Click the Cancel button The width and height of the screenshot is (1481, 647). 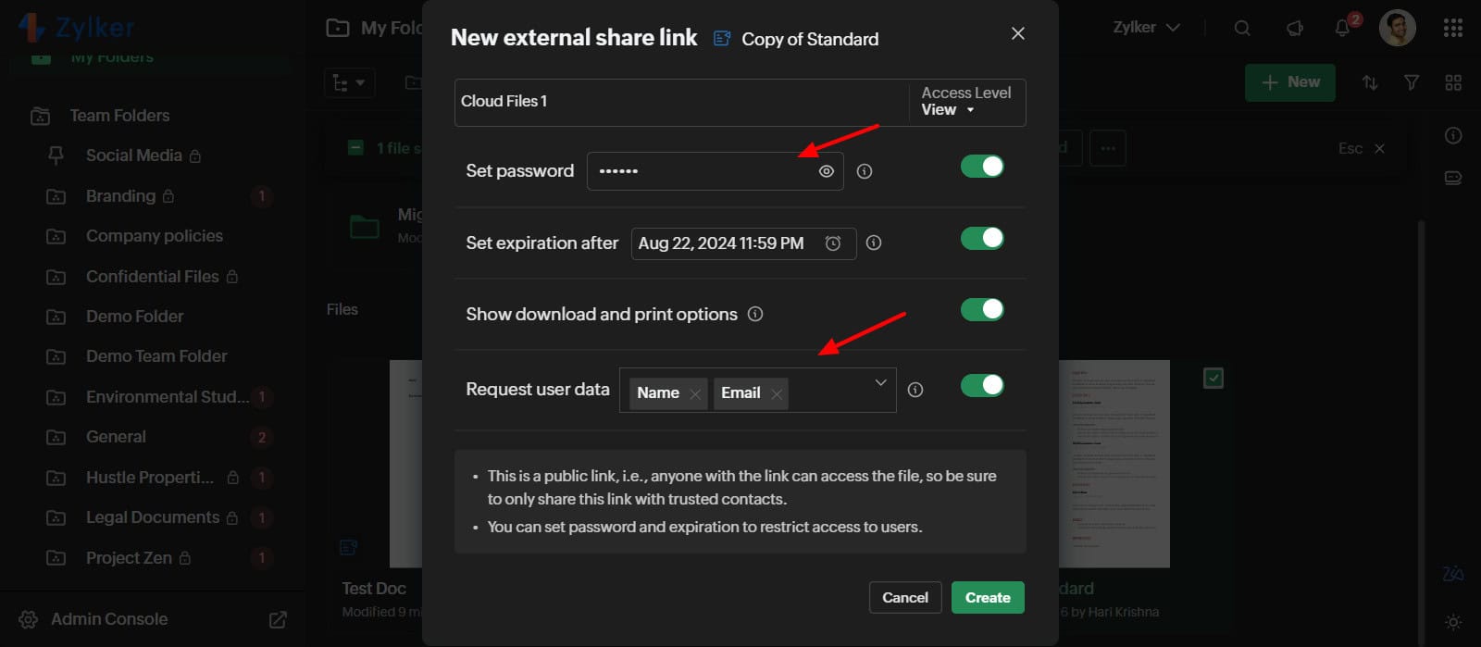905,598
